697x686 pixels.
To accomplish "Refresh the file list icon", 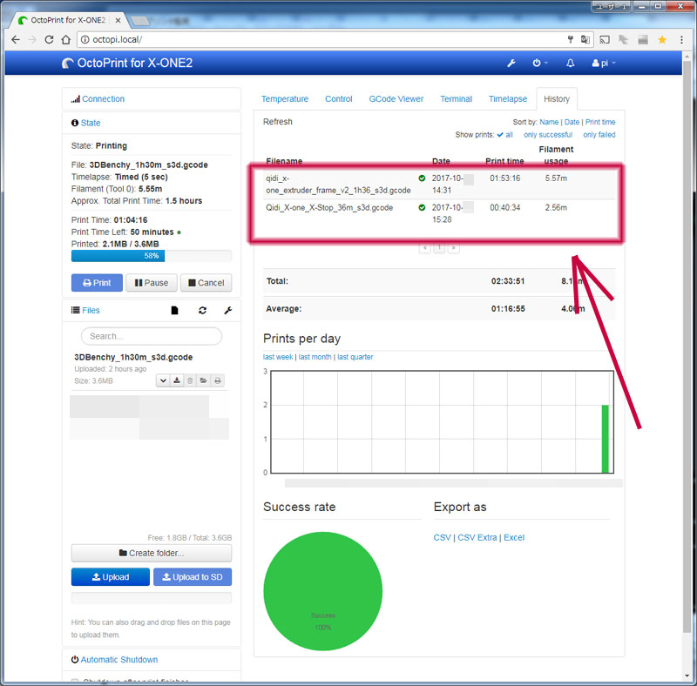I will (x=203, y=311).
